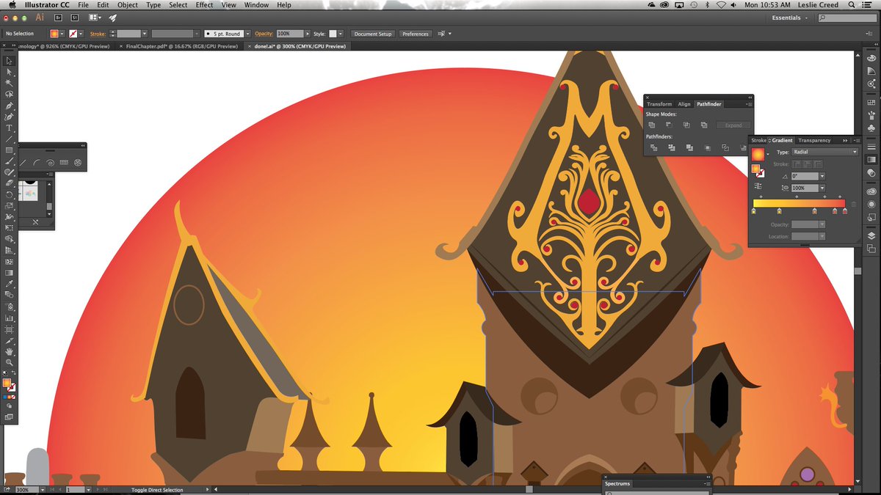Image resolution: width=881 pixels, height=495 pixels.
Task: Click Unite in Pathfinder Shape Modes
Action: click(652, 125)
